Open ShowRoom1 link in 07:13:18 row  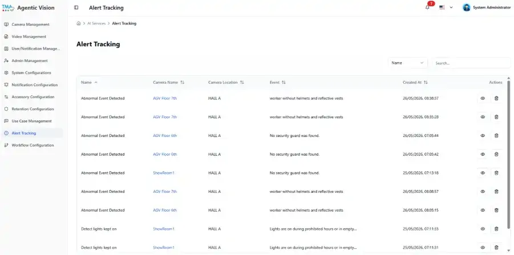pos(164,173)
